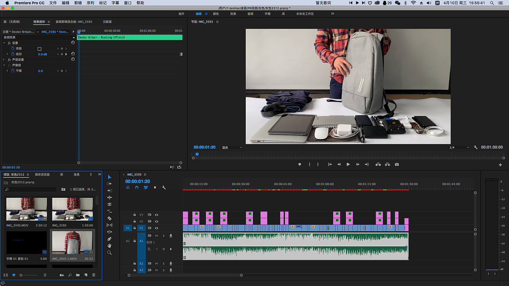This screenshot has height=286, width=509.
Task: Click the trash icon in project panel
Action: pyautogui.click(x=94, y=275)
